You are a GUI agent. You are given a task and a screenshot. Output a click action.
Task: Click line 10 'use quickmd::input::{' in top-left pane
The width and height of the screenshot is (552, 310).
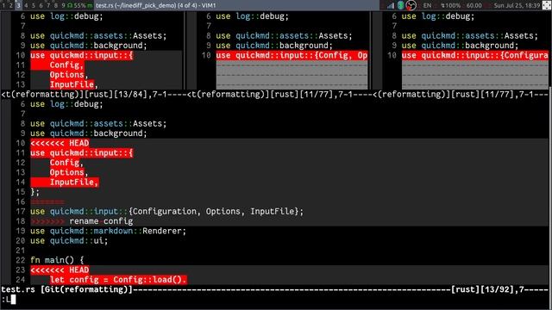point(82,55)
